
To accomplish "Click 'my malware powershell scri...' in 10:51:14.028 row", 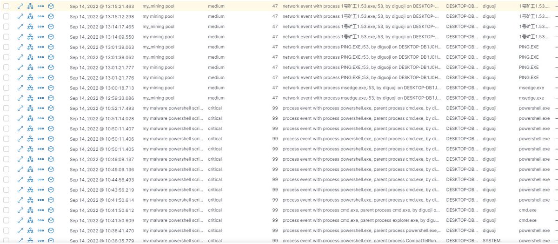I will [173, 119].
